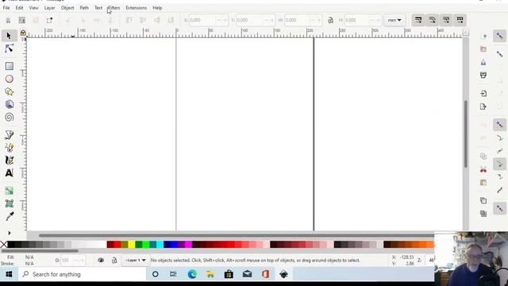Screen dimensions: 508x286
Task: Toggle snap to cusp nodes
Action: click(x=499, y=164)
